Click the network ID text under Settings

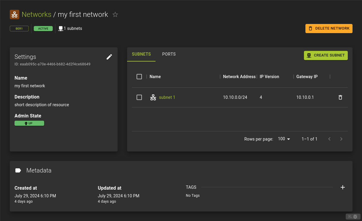[52, 64]
